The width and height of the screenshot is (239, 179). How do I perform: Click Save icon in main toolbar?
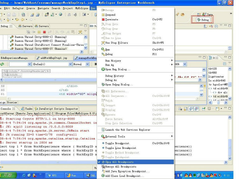9,15
